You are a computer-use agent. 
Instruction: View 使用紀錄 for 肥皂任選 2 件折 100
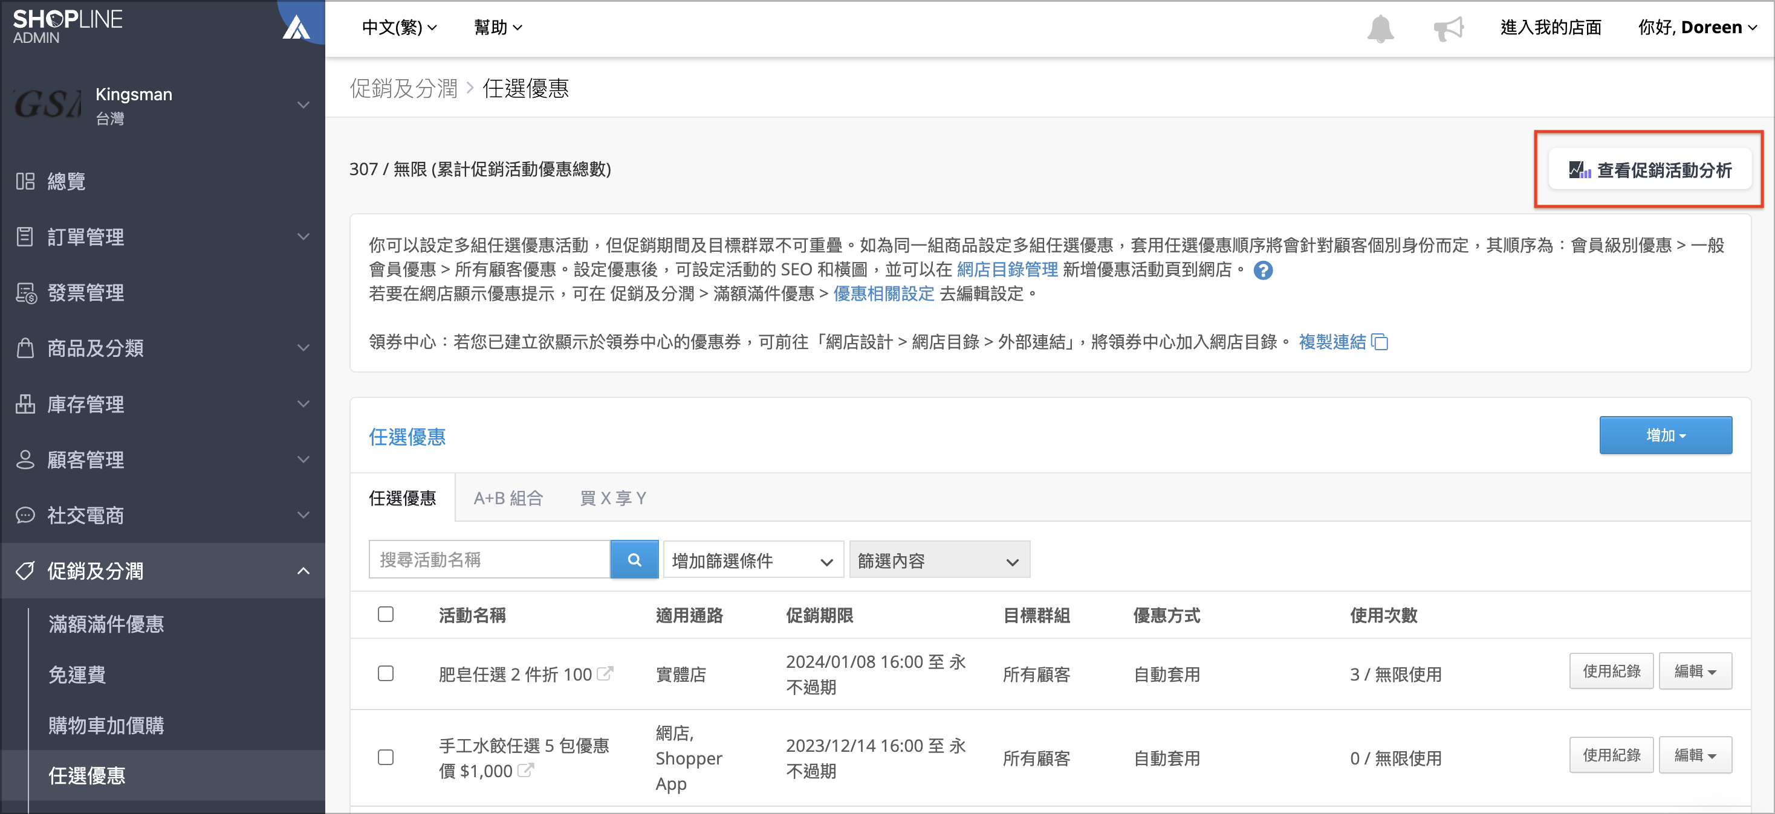(1611, 671)
